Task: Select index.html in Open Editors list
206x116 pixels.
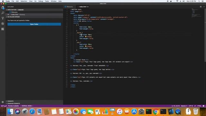Action: coord(34,15)
